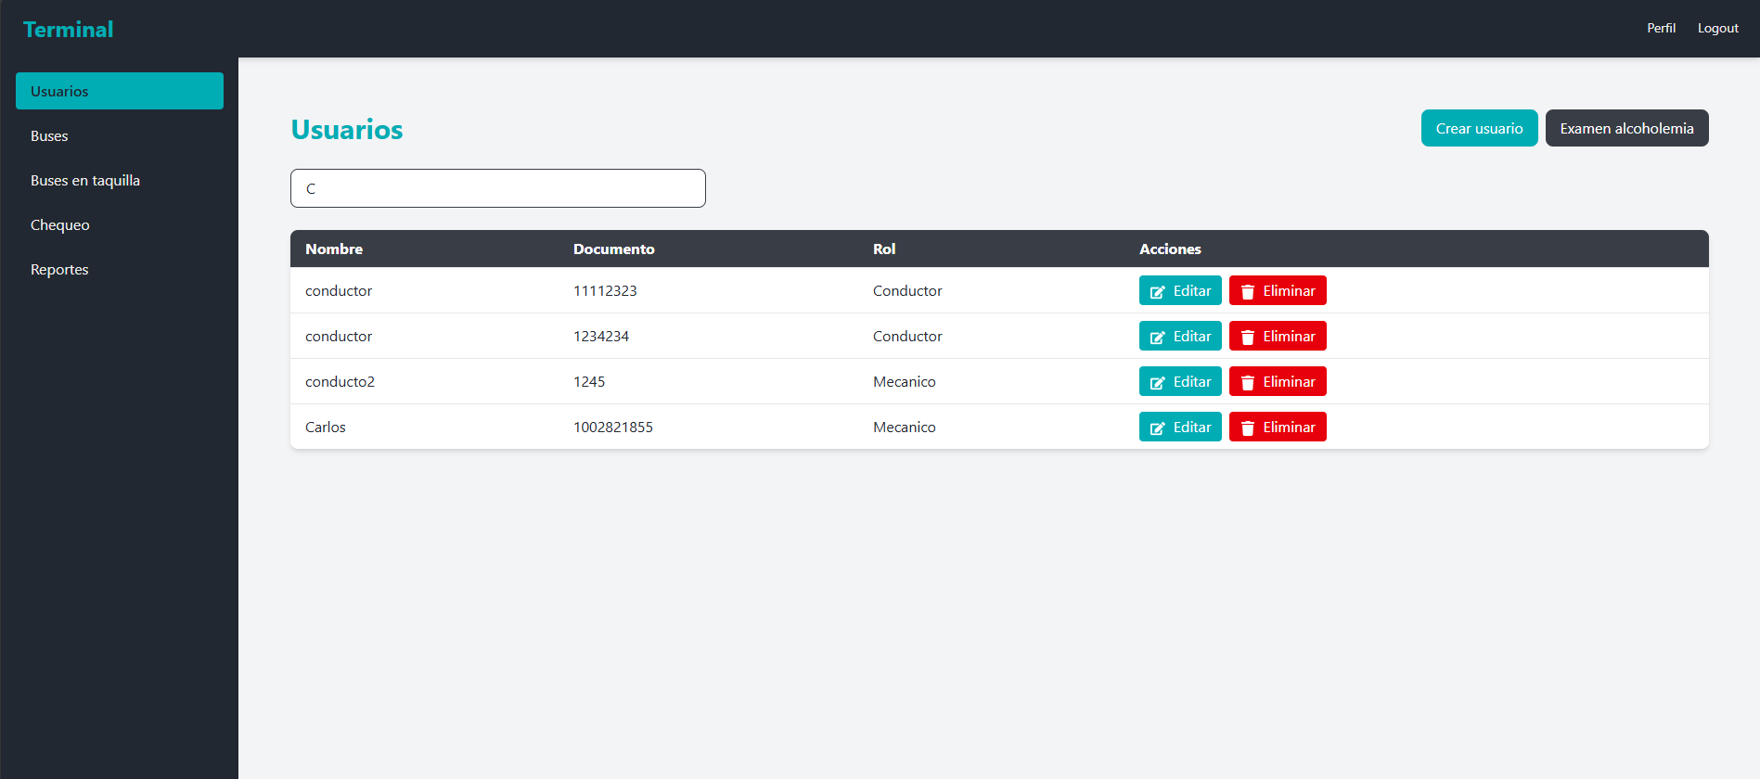Navigate to Reportes in sidebar
Viewport: 1760px width, 779px height.
pos(59,270)
